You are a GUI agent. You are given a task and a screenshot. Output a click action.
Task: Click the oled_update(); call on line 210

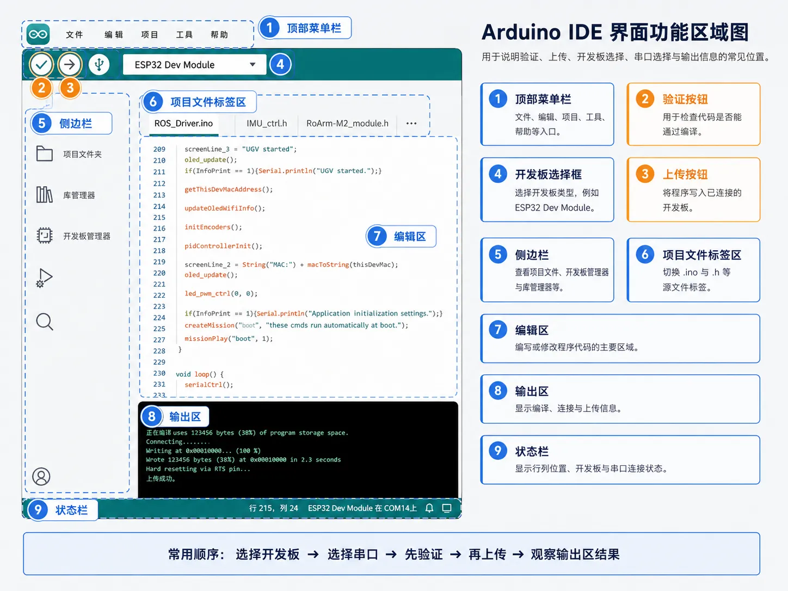pos(211,160)
